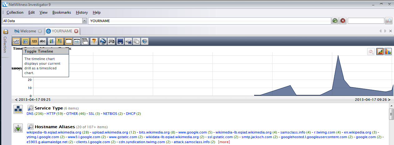The height and width of the screenshot is (145, 394).
Task: Open the Help menu
Action: pyautogui.click(x=97, y=12)
